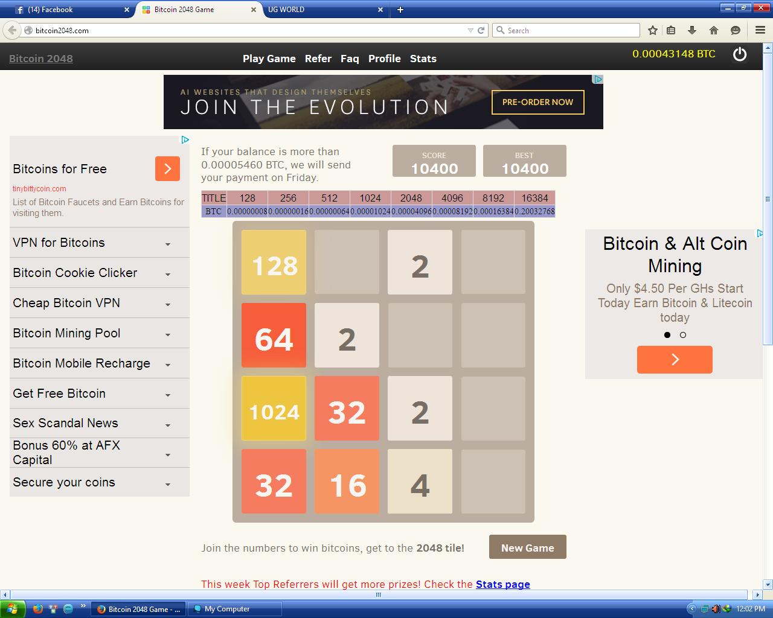Click the logout power icon
773x618 pixels.
point(740,54)
